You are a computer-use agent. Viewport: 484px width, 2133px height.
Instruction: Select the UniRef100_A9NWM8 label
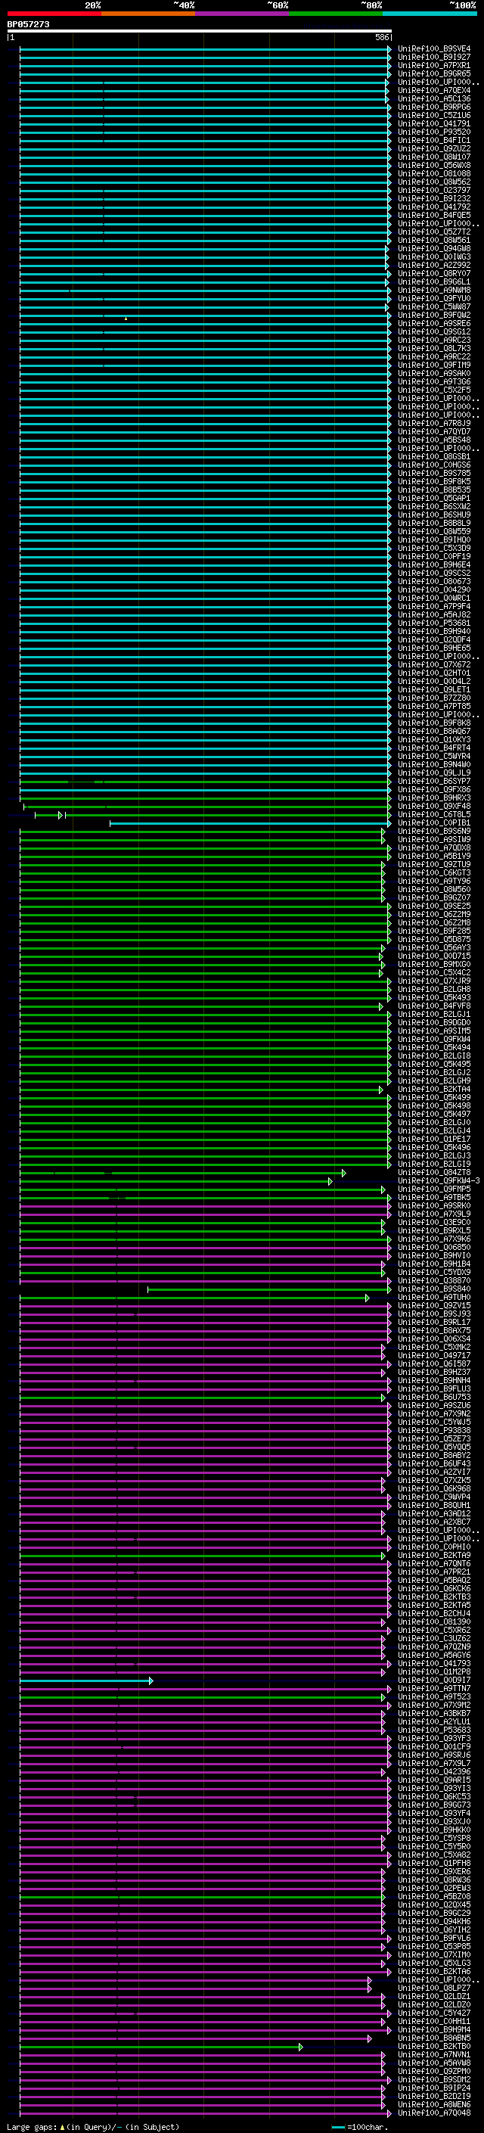[x=433, y=290]
